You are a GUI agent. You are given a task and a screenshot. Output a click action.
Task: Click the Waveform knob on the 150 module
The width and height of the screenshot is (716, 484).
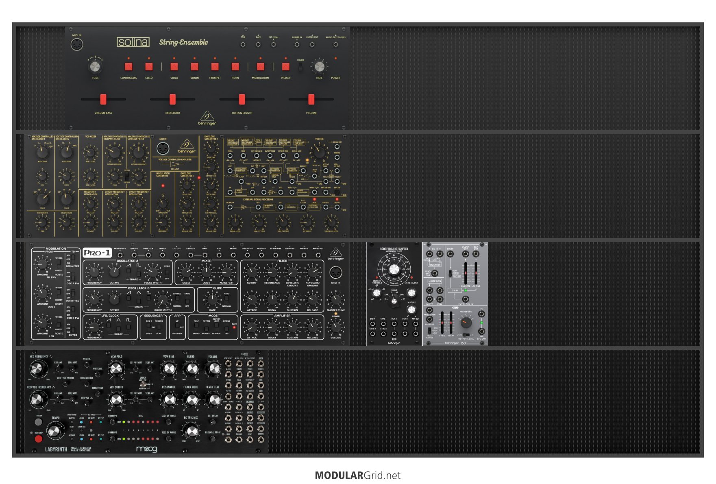[x=466, y=323]
